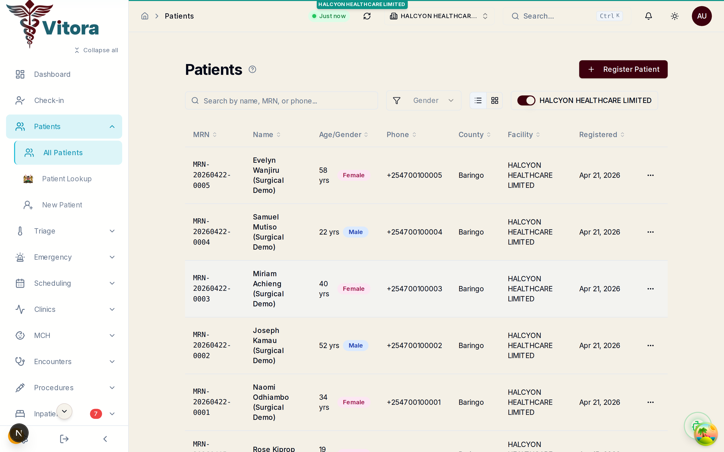Select All Patients submenu item
Viewport: 724px width, 452px height.
click(x=68, y=153)
